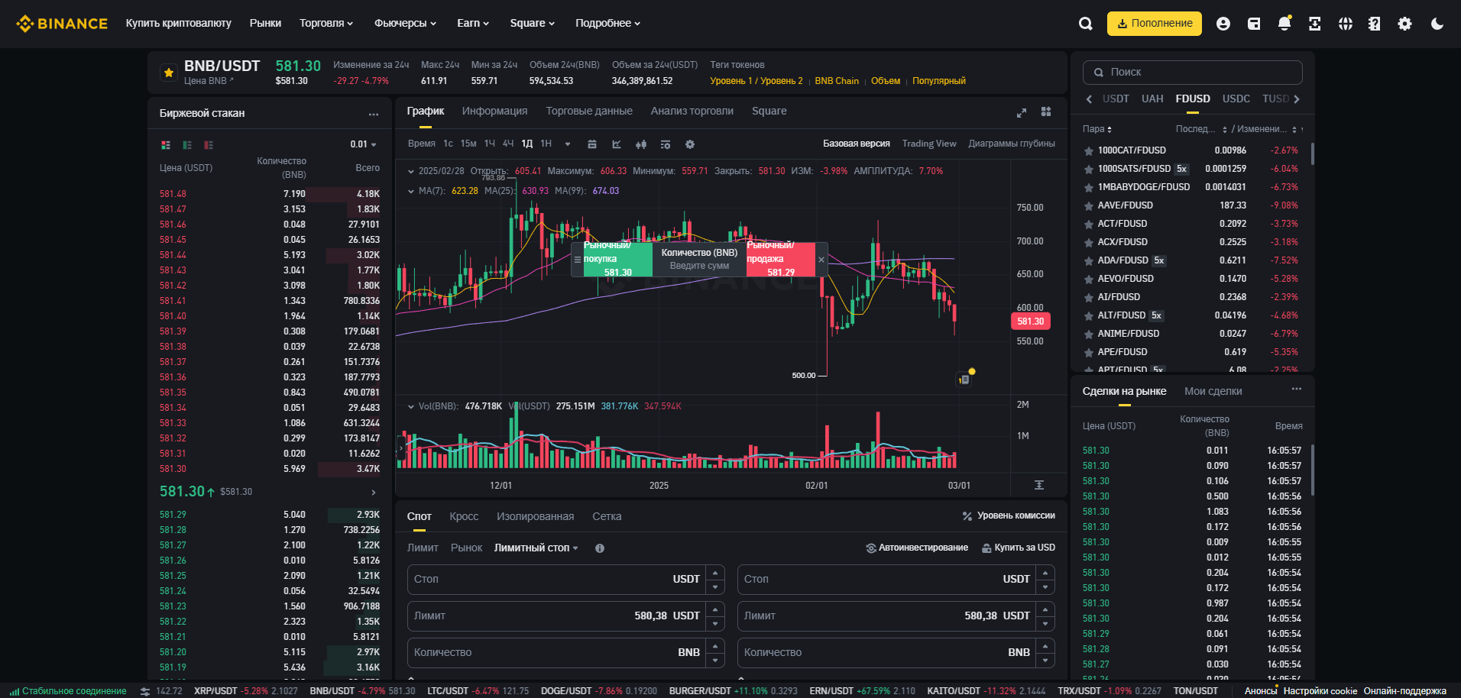Enter amount in Количество (BNB) chart field
Image resolution: width=1461 pixels, height=698 pixels.
point(699,266)
